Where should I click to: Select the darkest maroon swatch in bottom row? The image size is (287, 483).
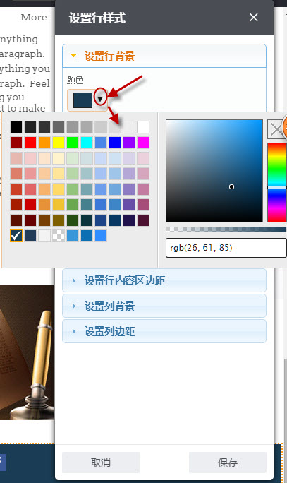[16, 220]
